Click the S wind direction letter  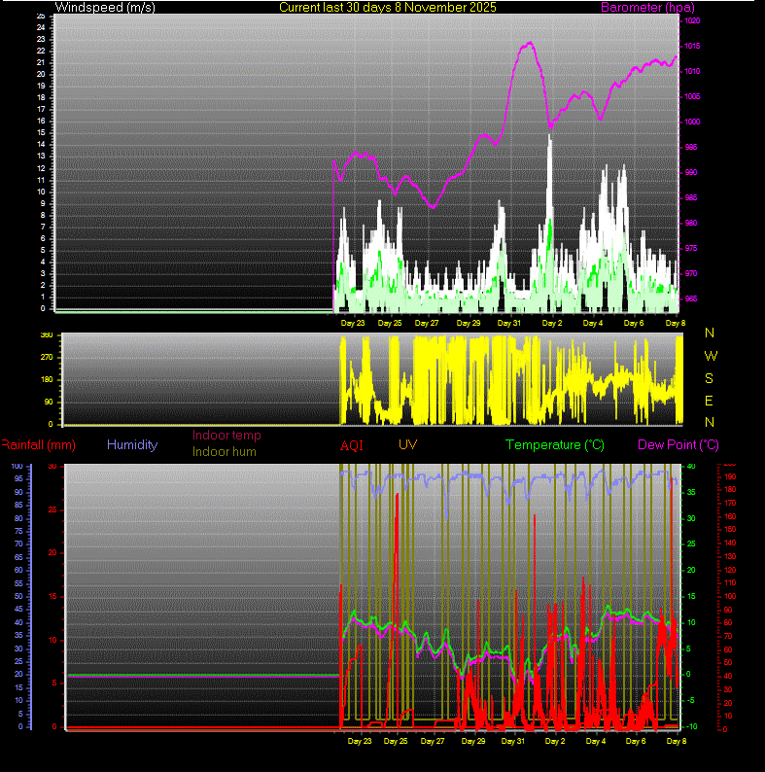click(710, 378)
